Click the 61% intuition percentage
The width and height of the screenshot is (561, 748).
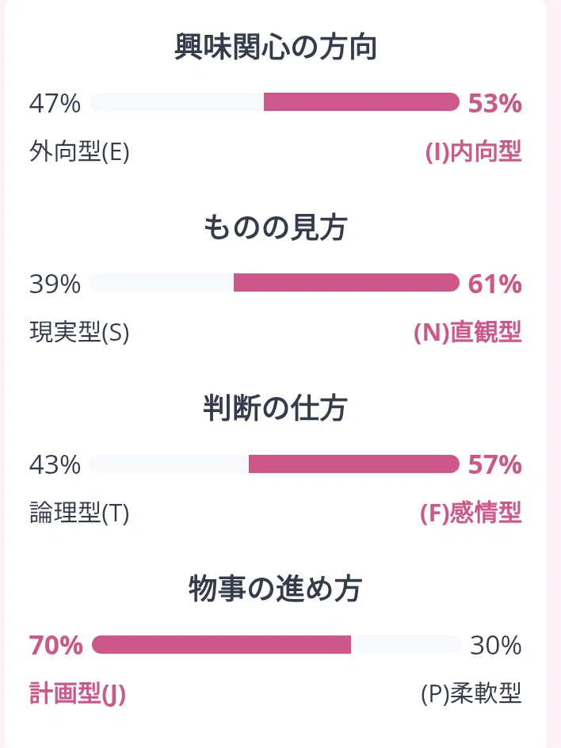tap(494, 284)
